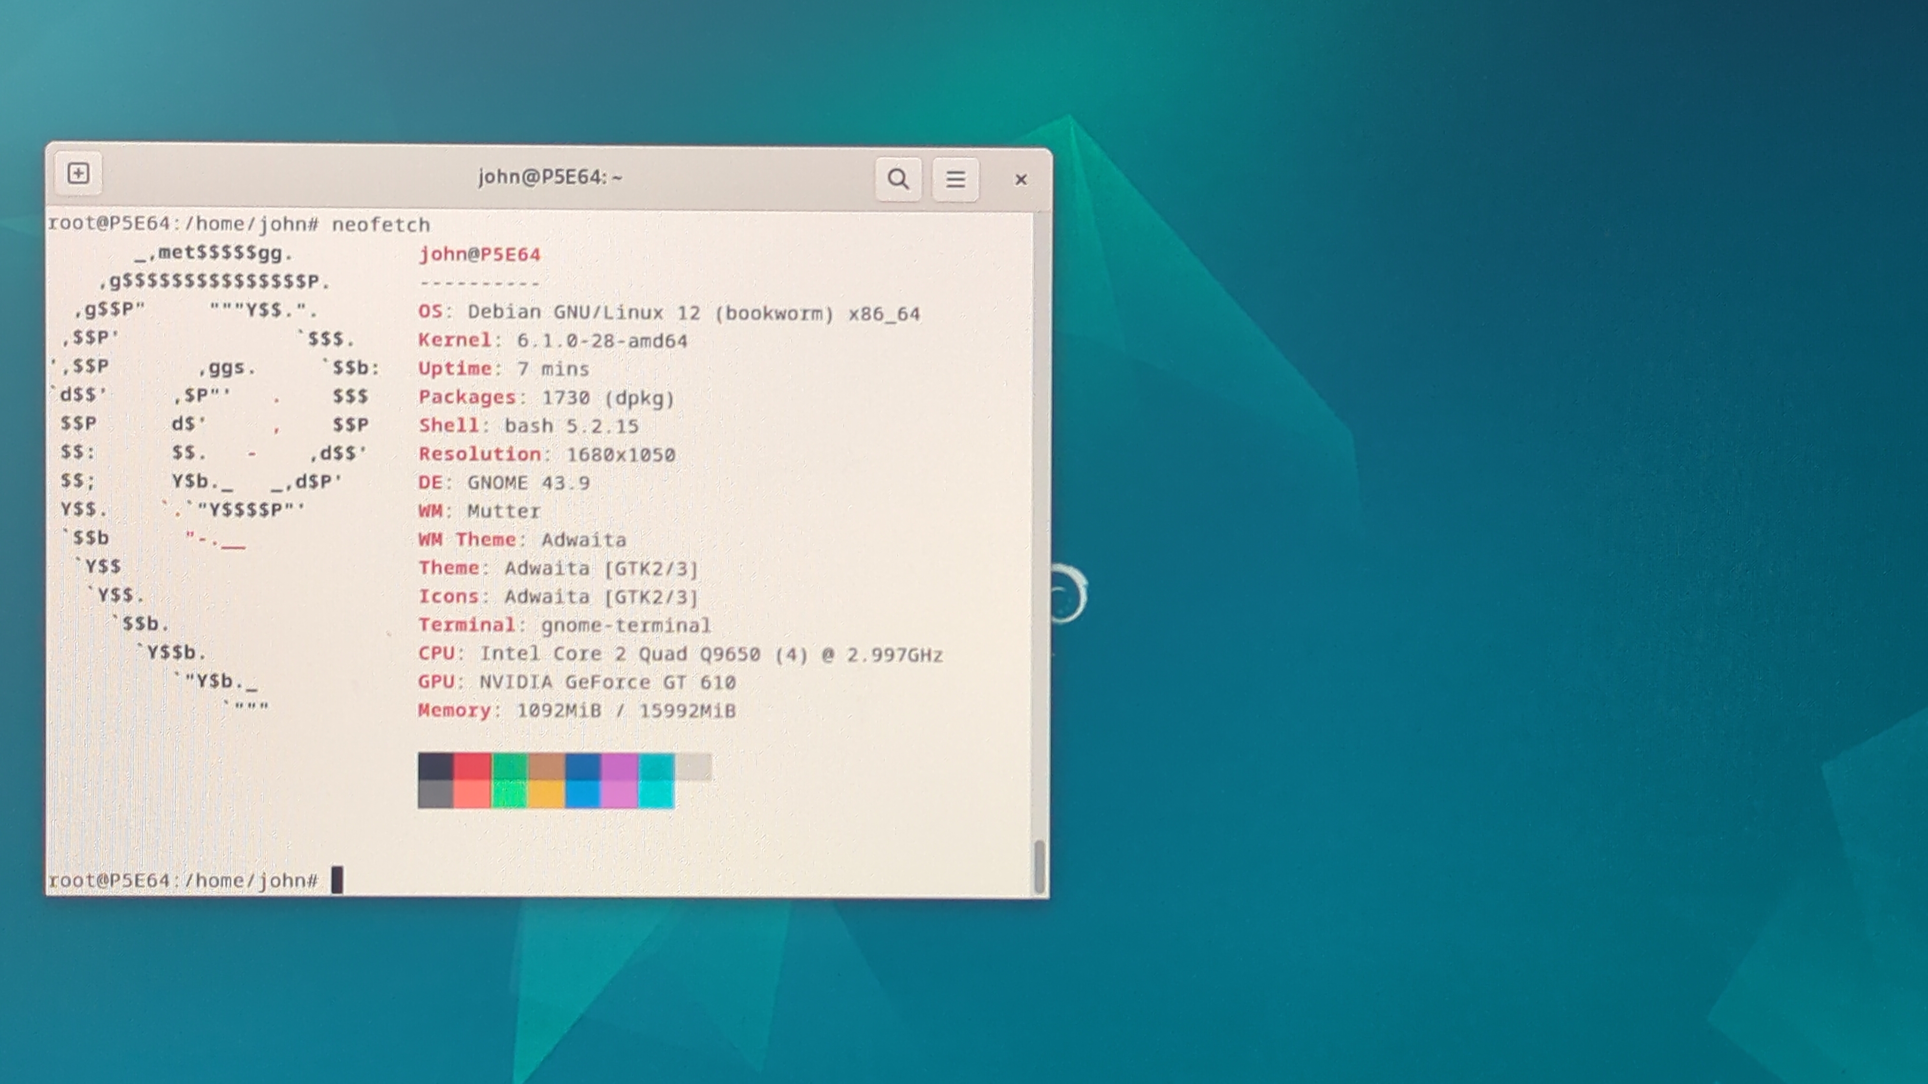This screenshot has height=1084, width=1928.
Task: Close the terminal window
Action: [x=1020, y=180]
